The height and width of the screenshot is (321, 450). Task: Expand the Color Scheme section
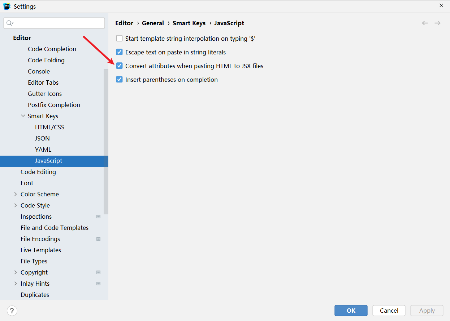pos(15,194)
